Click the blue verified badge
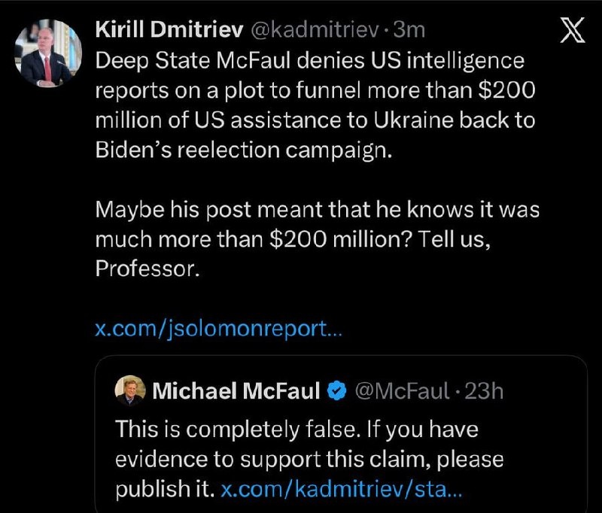 pyautogui.click(x=338, y=390)
